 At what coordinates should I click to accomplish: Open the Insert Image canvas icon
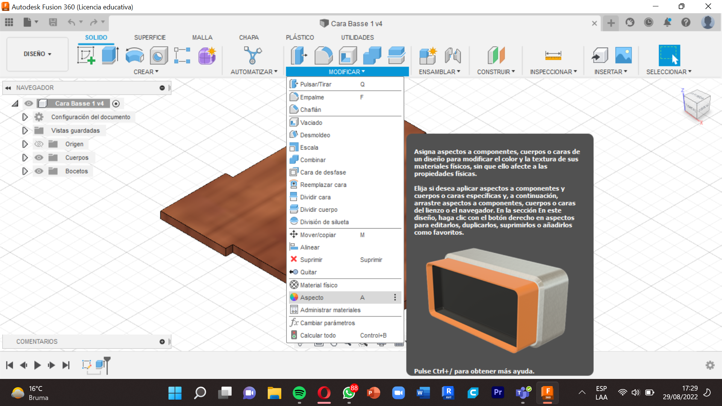[623, 56]
